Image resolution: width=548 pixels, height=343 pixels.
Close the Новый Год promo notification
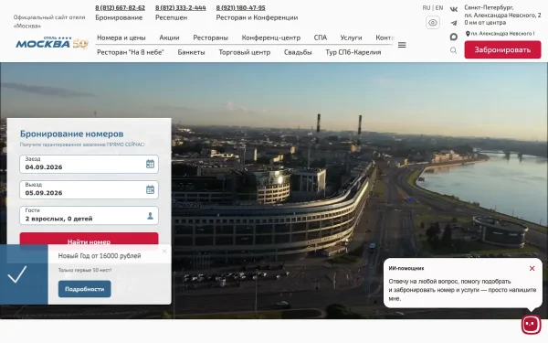pos(164,251)
